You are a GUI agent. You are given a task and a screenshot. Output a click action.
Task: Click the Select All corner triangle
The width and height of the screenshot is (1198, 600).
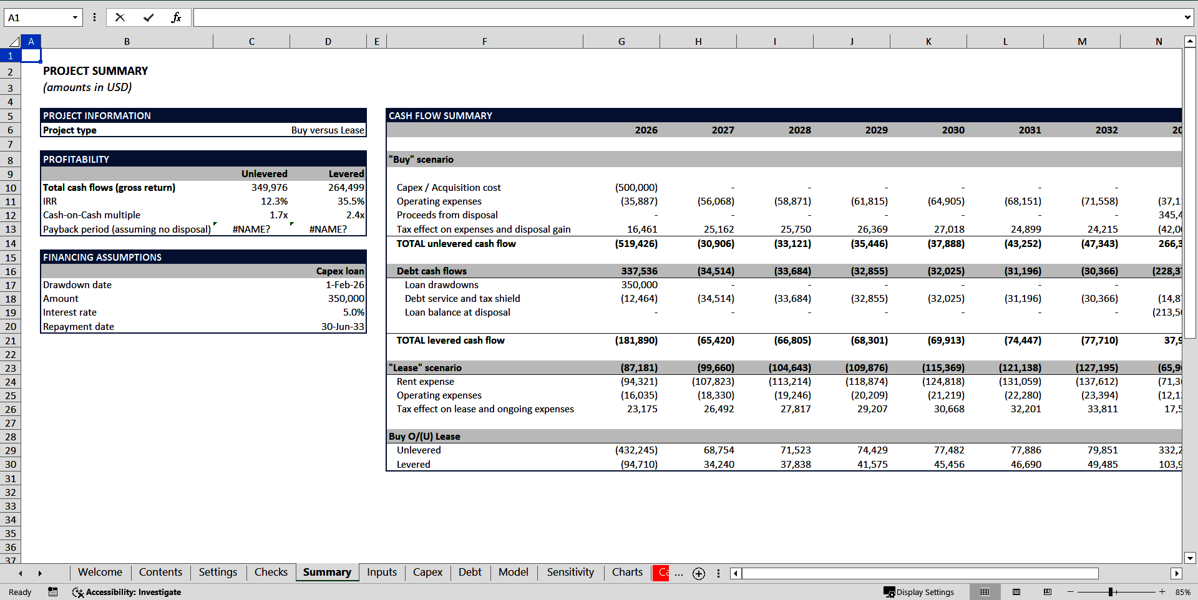point(14,42)
